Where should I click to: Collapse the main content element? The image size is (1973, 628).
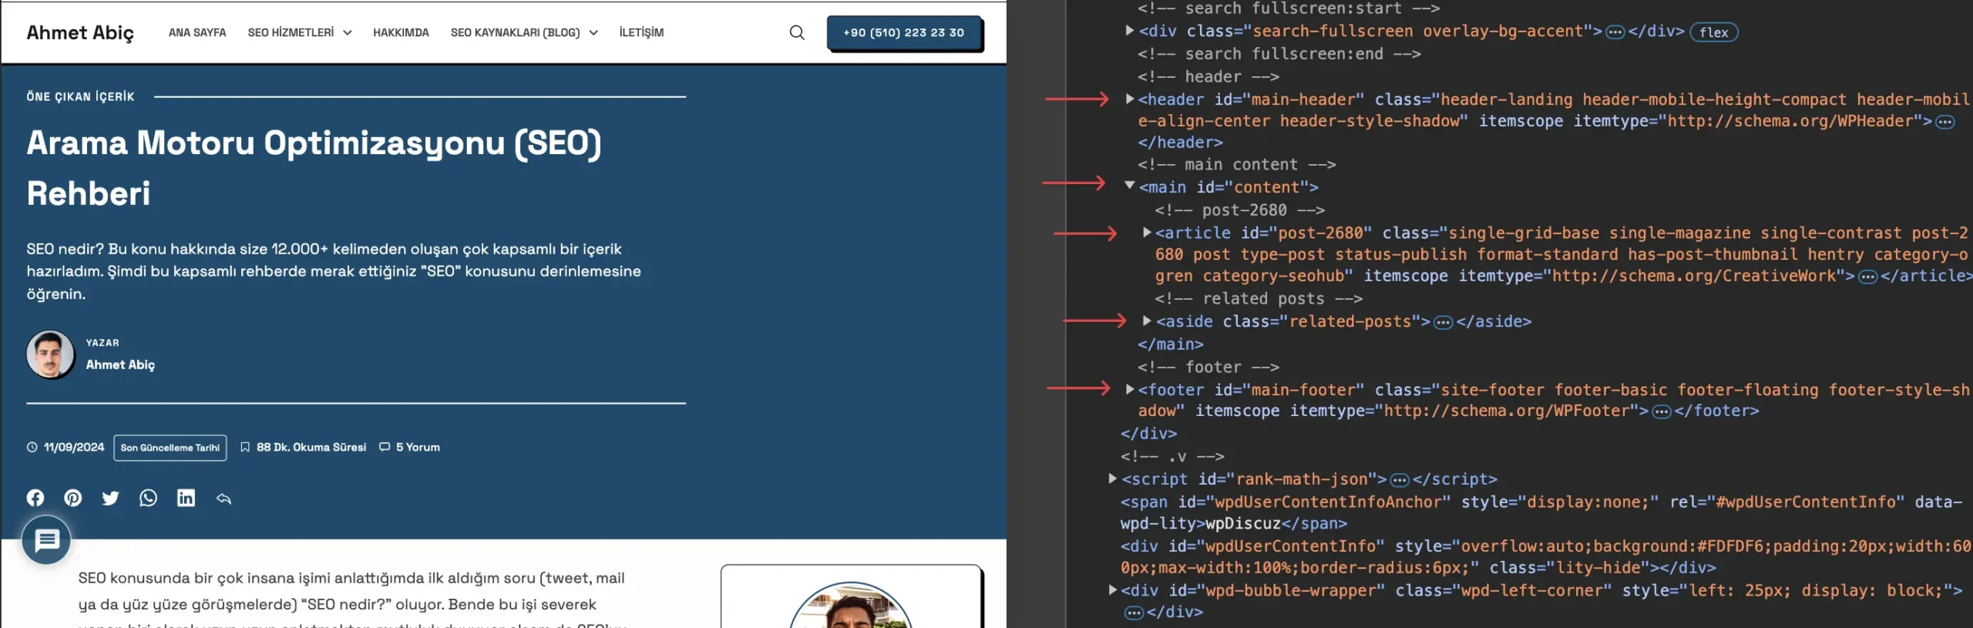tap(1130, 185)
